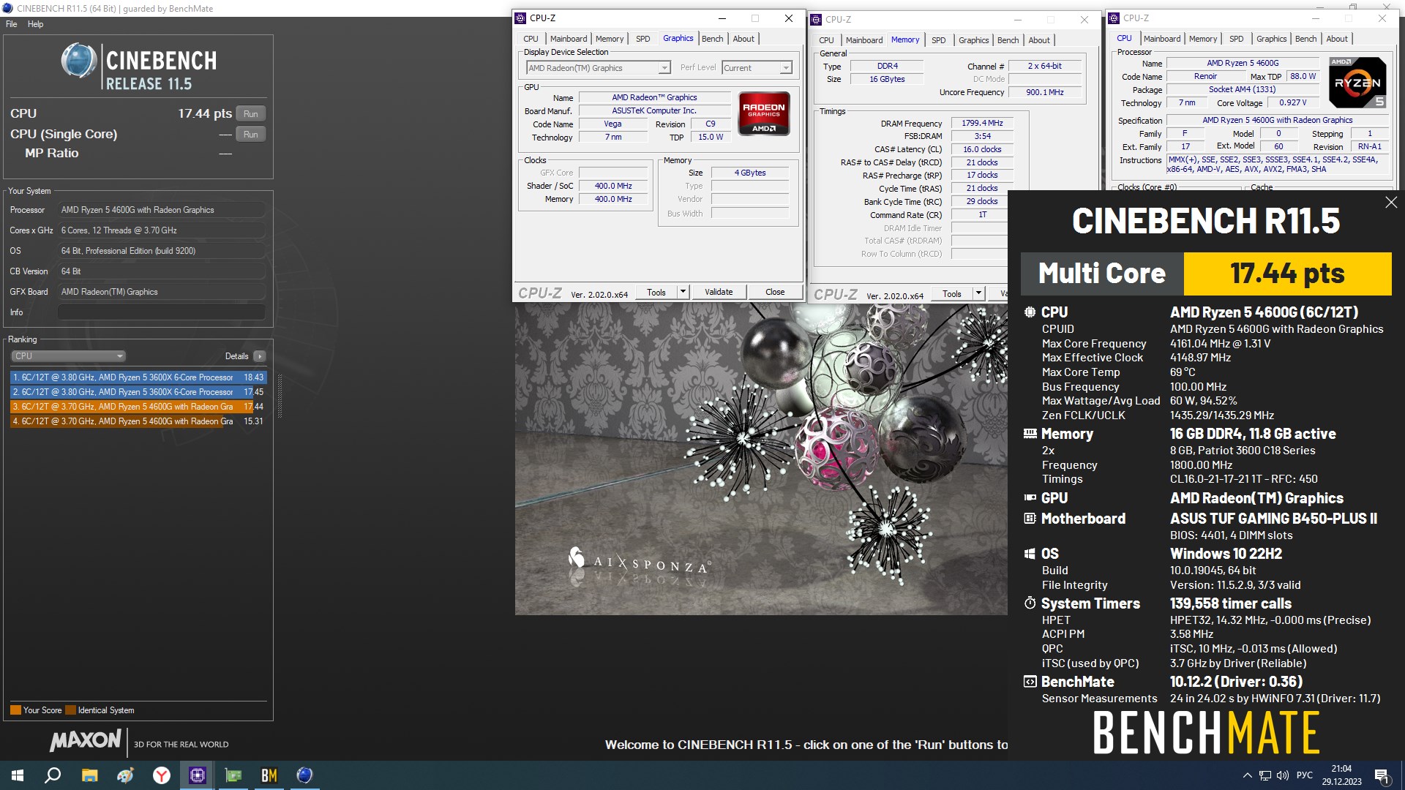Open network tray icon
The image size is (1405, 790).
click(1264, 775)
